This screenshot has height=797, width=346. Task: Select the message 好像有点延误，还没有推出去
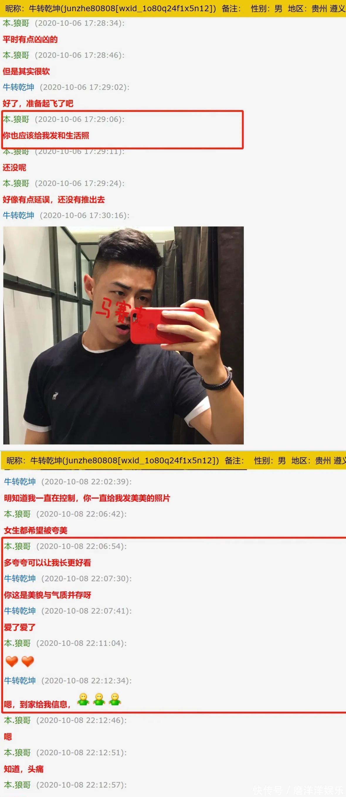pyautogui.click(x=54, y=199)
